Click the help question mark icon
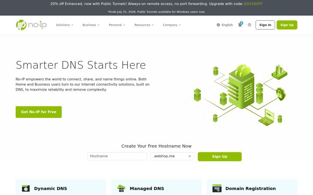The height and width of the screenshot is (195, 313). (250, 25)
